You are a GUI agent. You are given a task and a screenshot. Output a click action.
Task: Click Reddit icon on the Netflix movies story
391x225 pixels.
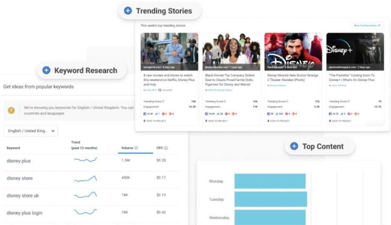click(170, 114)
